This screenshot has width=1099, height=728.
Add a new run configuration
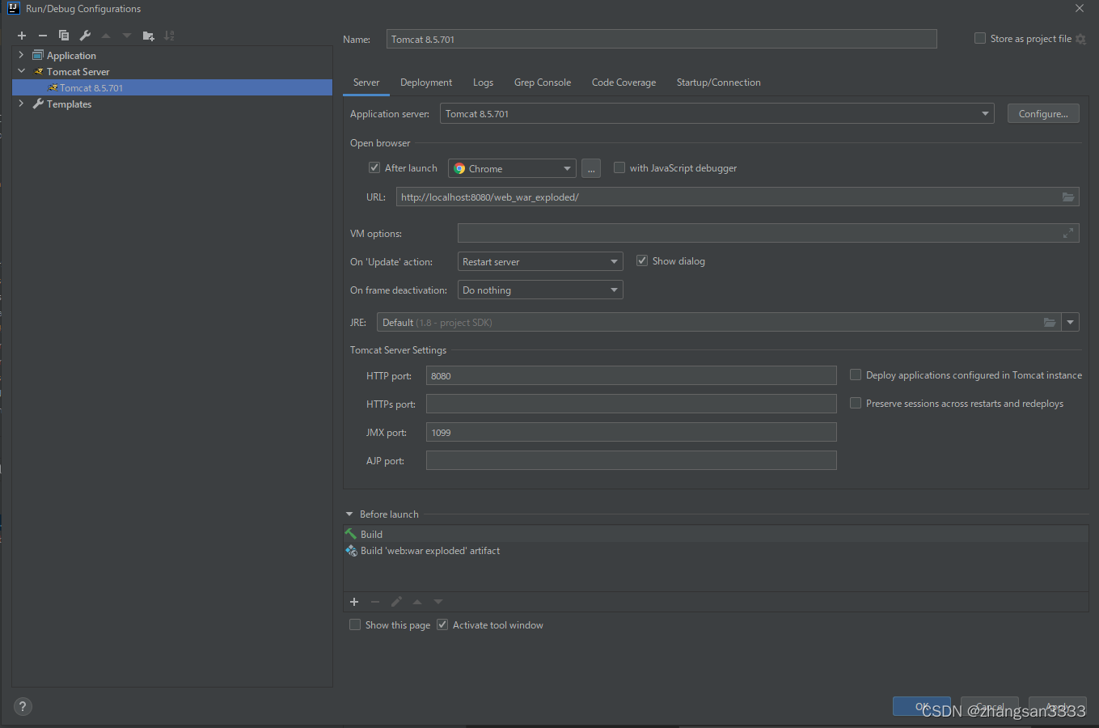[22, 36]
